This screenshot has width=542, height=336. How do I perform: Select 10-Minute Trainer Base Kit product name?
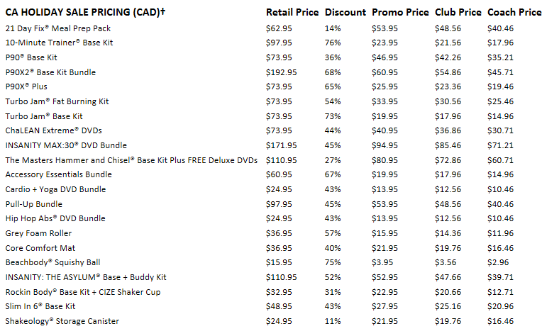point(59,43)
